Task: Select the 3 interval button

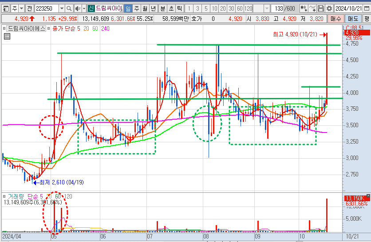Action: point(197,9)
